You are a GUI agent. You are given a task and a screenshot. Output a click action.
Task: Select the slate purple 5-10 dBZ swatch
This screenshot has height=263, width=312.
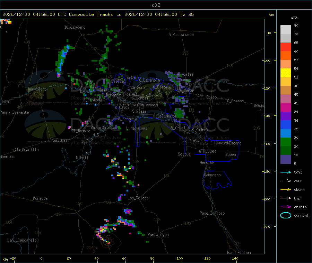click(x=286, y=159)
